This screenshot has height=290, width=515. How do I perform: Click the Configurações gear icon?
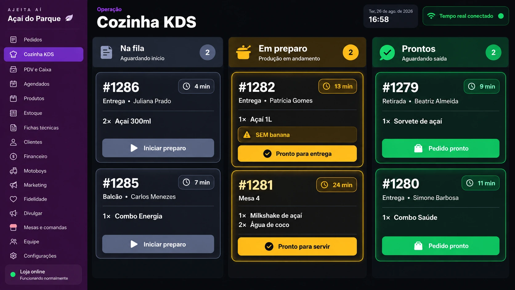pos(13,256)
